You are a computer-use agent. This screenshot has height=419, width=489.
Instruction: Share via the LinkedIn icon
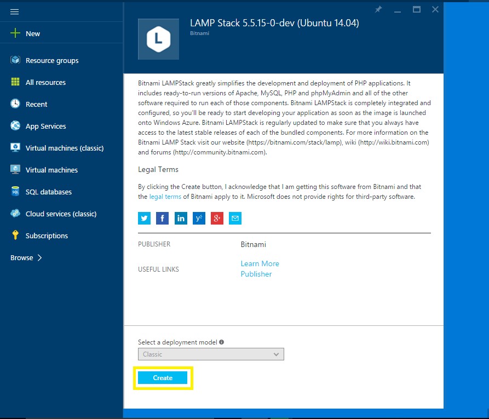click(181, 218)
